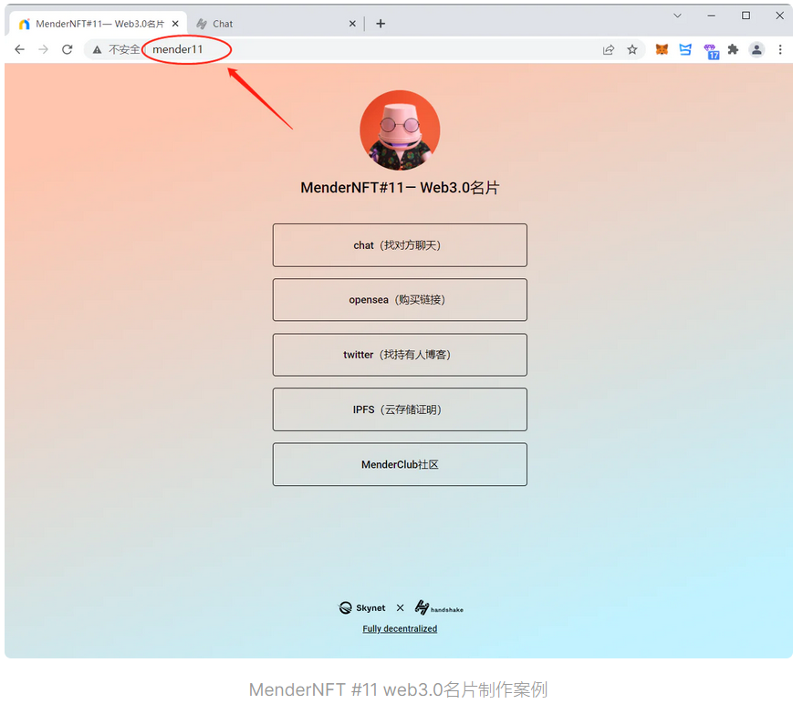Open the opensea purchase link button
This screenshot has height=704, width=803.
pyautogui.click(x=400, y=300)
